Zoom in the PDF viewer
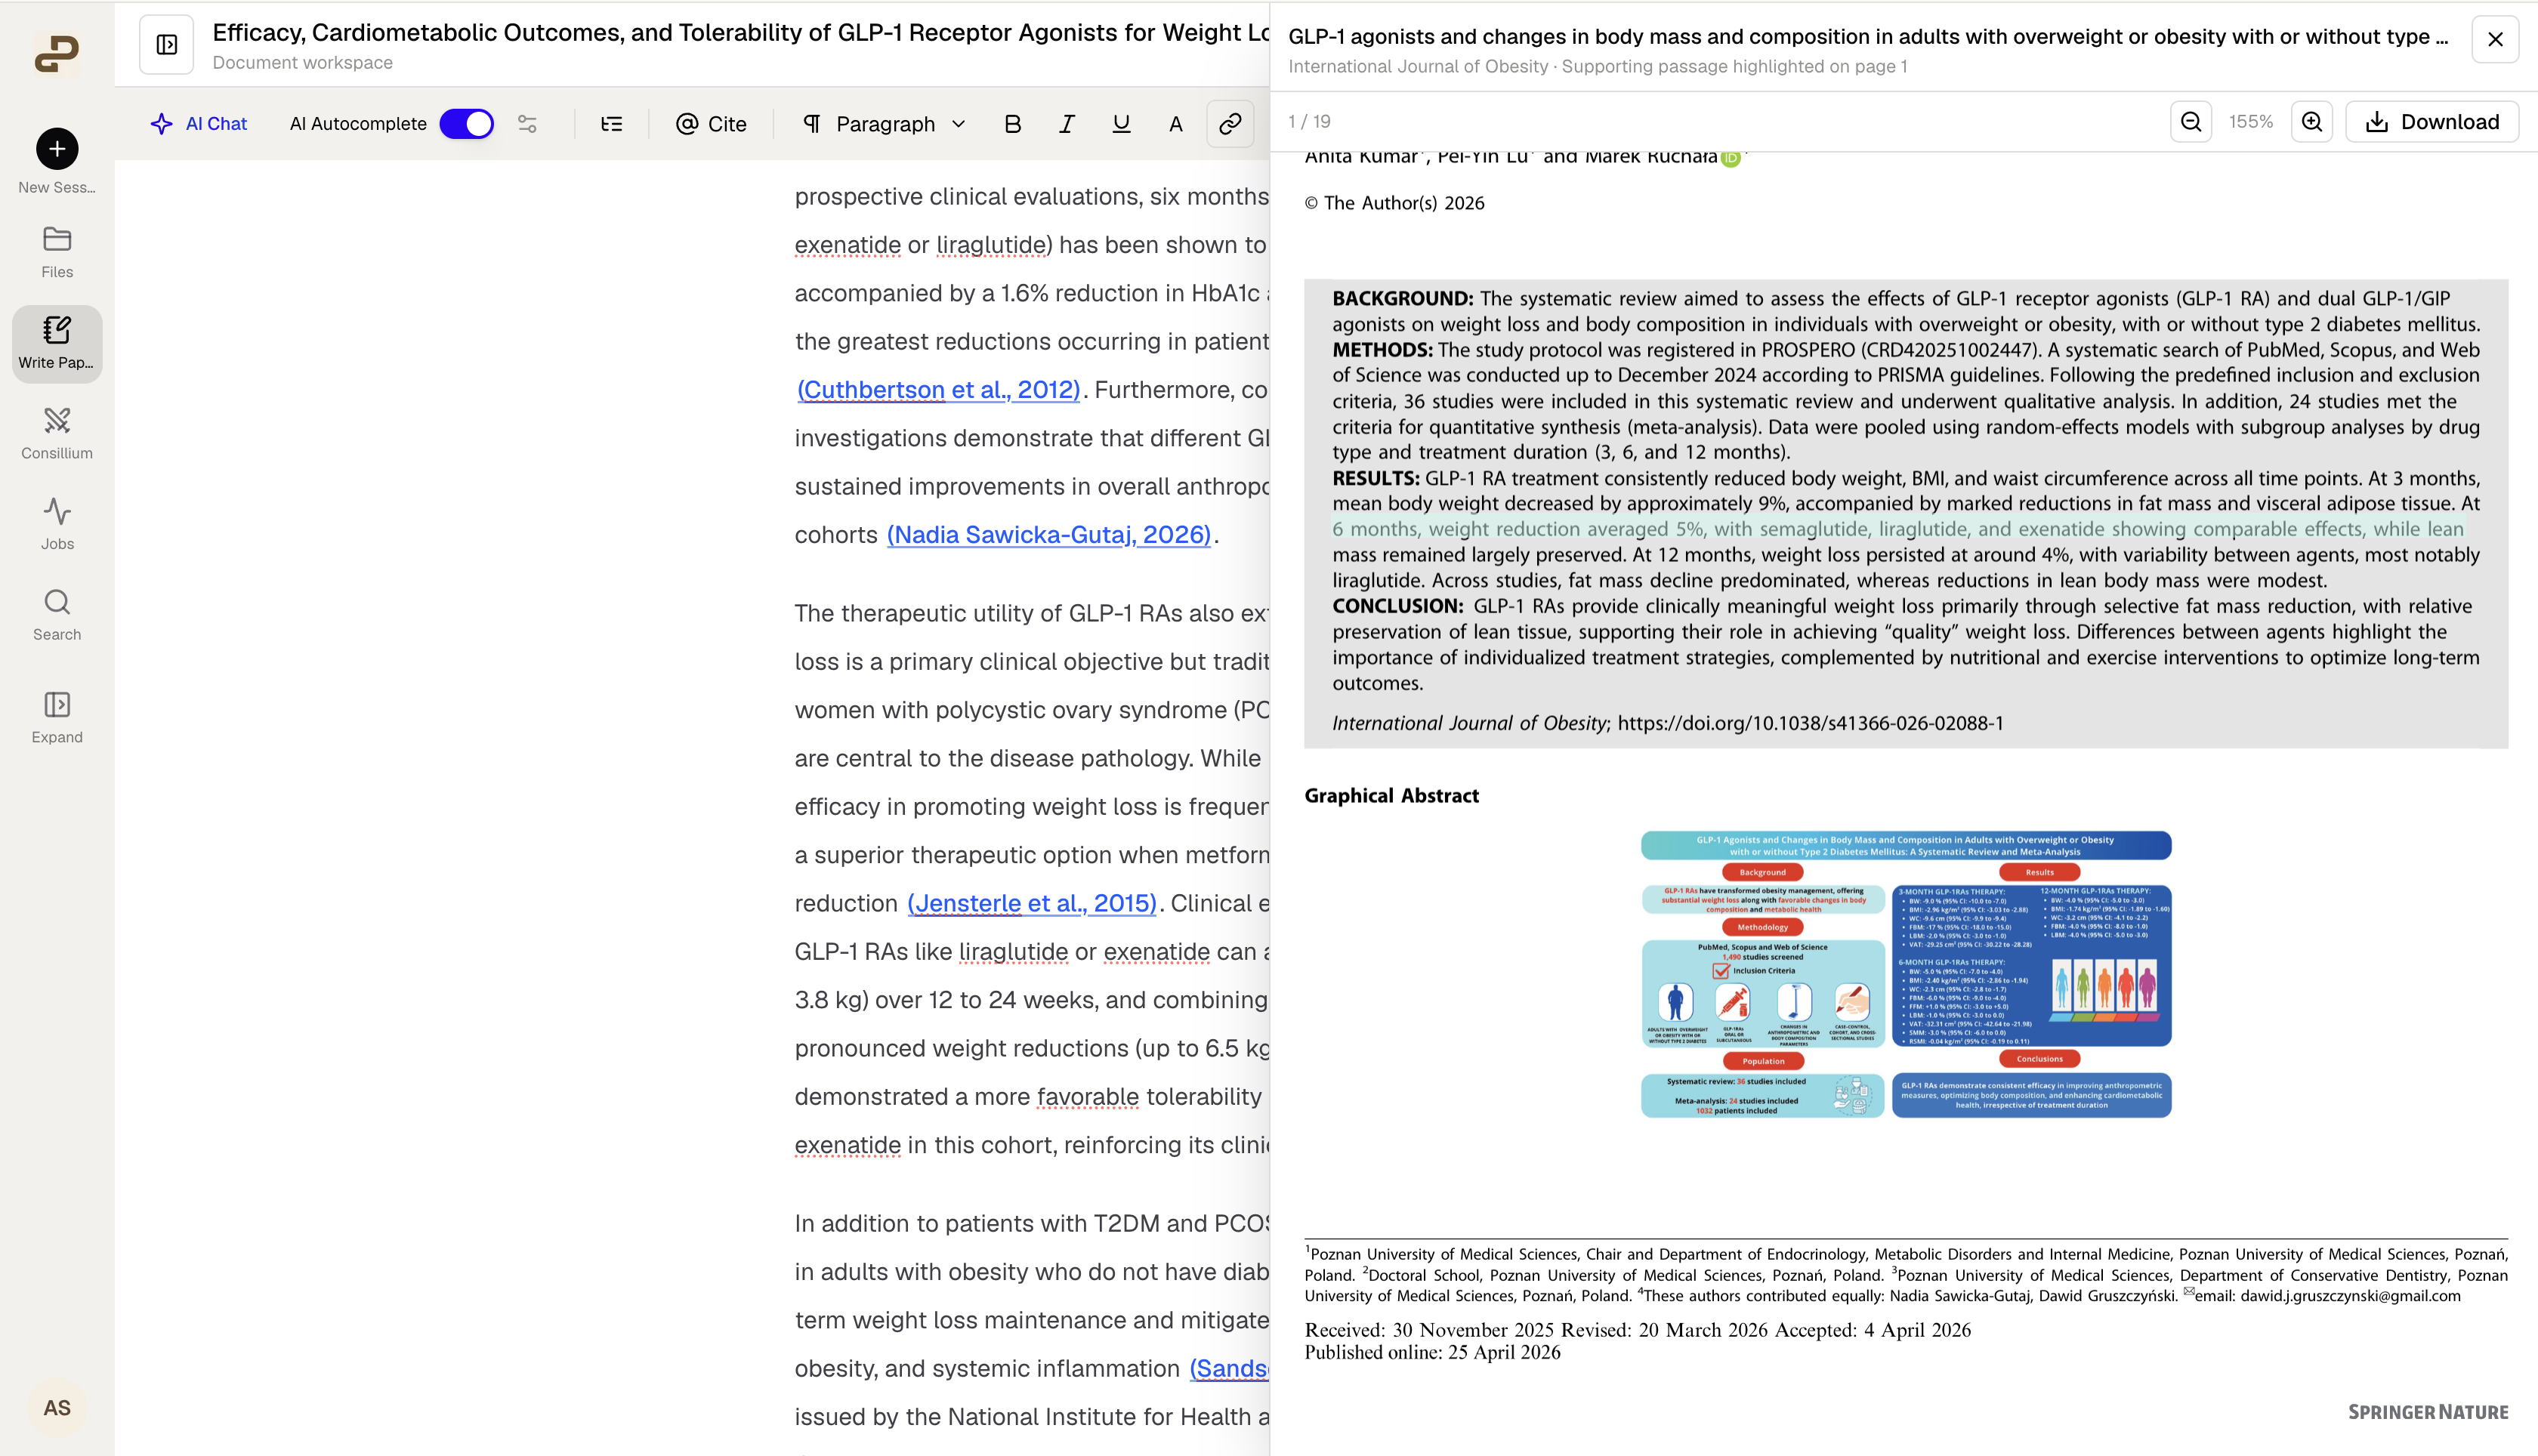Image resolution: width=2538 pixels, height=1456 pixels. click(x=2312, y=122)
